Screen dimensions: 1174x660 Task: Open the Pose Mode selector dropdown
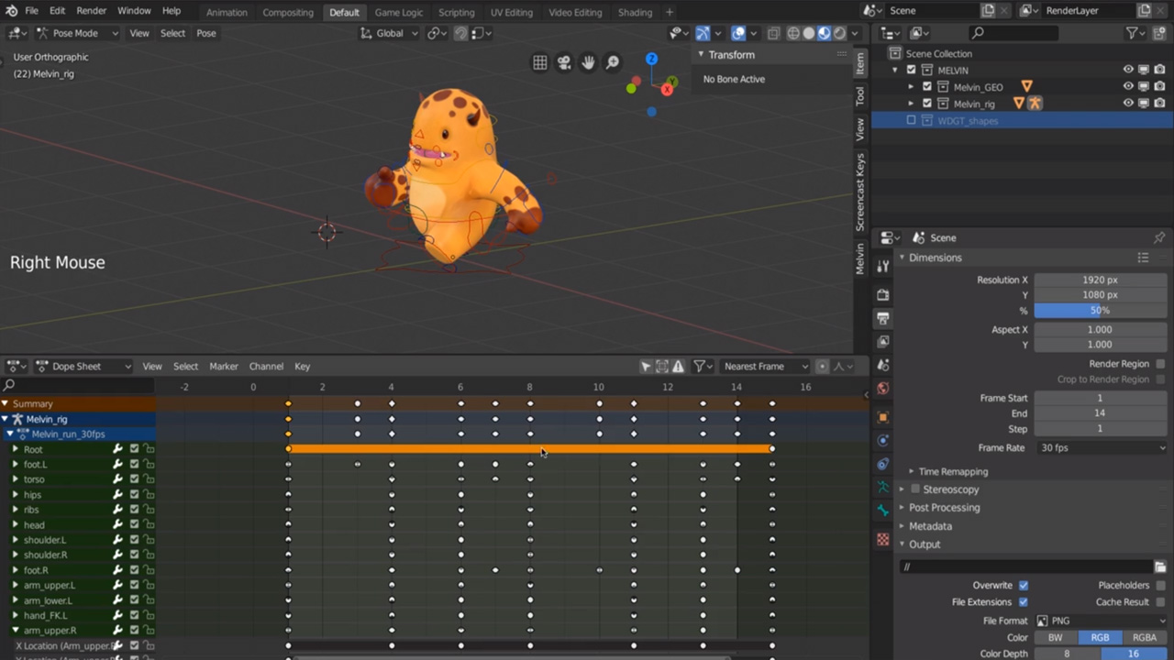pyautogui.click(x=78, y=33)
